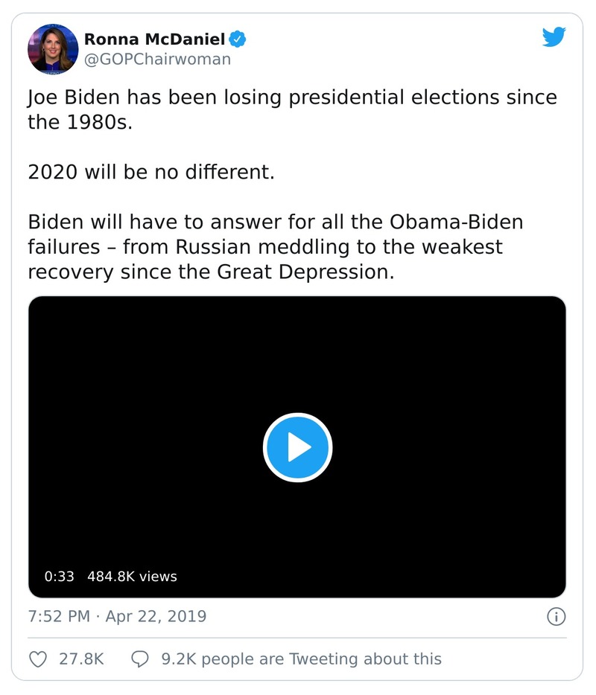Screen dimensions: 596x695
Task: Click the reply speech bubble icon
Action: click(x=141, y=659)
